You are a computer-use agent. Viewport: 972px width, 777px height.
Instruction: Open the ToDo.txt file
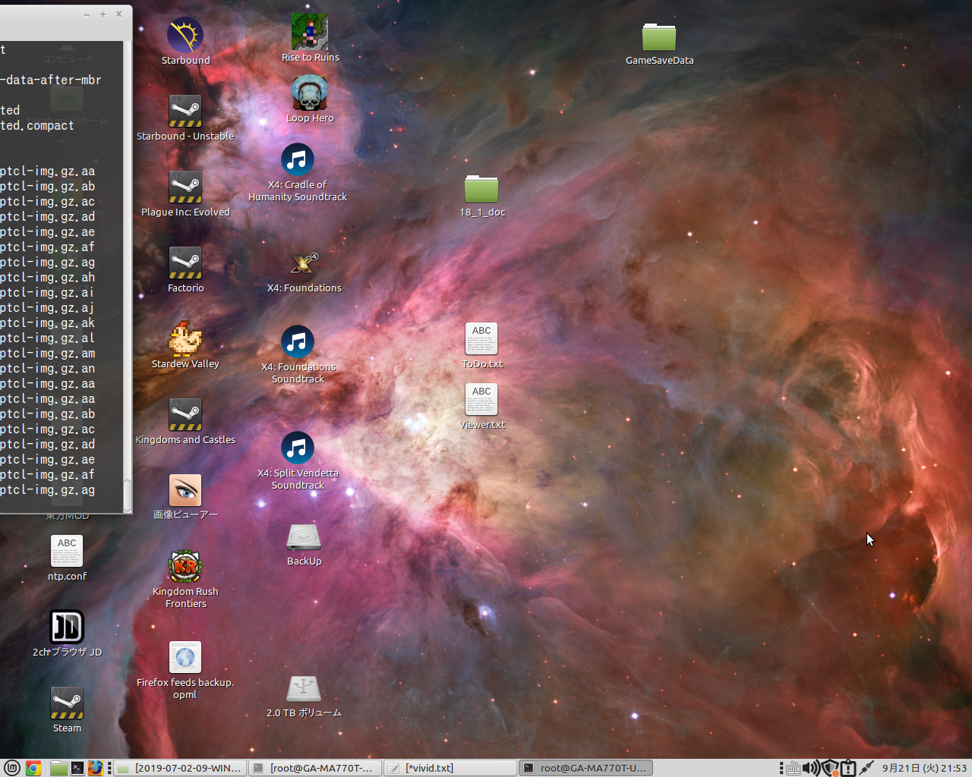pos(481,339)
